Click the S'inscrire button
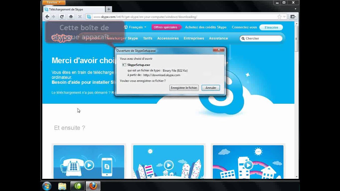Image resolution: width=340 pixels, height=191 pixels. click(271, 27)
